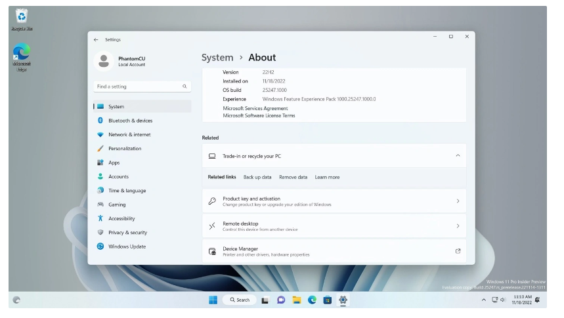
Task: Select the OS build value 25247.1000
Action: click(274, 90)
